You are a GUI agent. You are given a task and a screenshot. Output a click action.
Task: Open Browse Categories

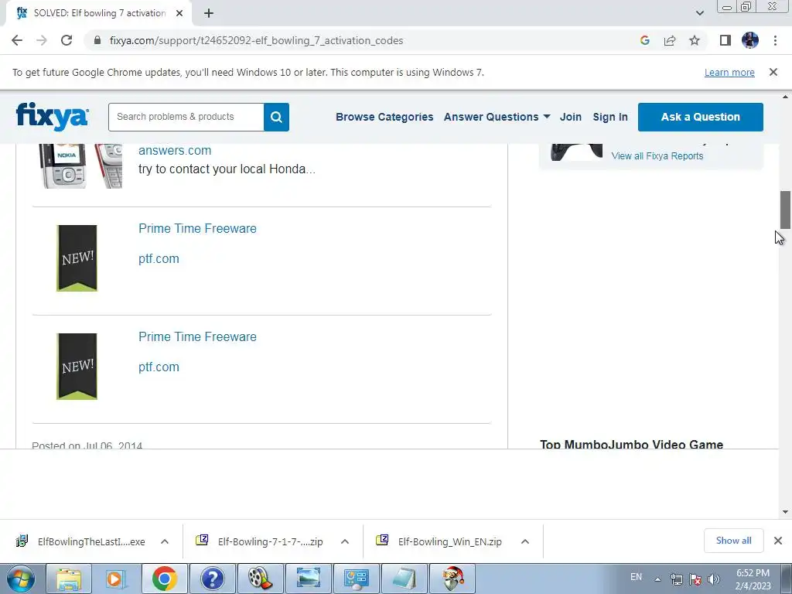point(384,117)
